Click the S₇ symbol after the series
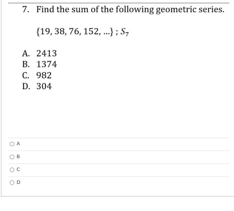 coord(124,33)
